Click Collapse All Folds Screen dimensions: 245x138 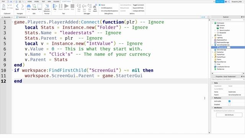(x=139, y=11)
